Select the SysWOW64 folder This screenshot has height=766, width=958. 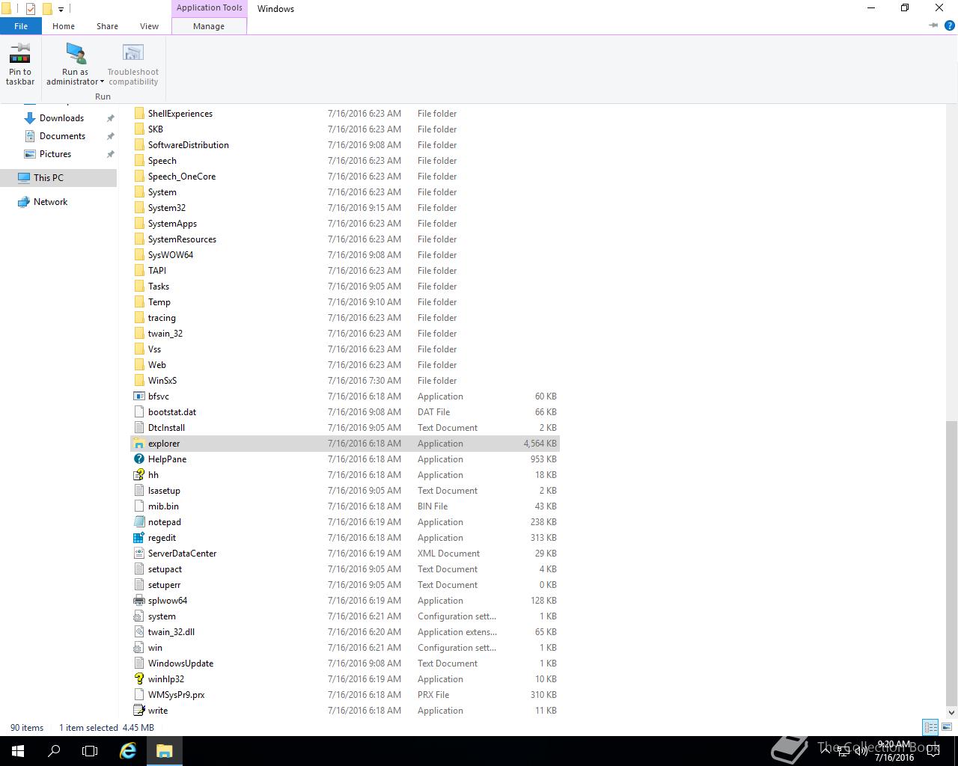coord(345,255)
